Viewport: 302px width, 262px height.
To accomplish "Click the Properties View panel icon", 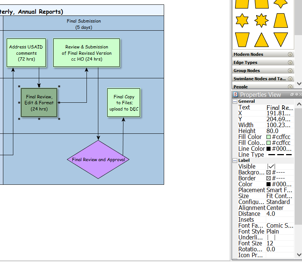I will 235,95.
